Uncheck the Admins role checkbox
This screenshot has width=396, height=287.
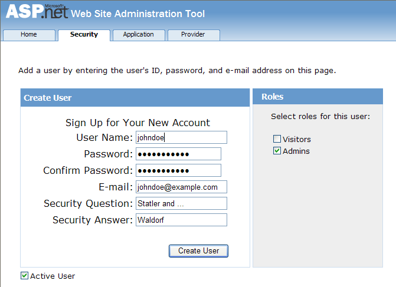tap(277, 151)
